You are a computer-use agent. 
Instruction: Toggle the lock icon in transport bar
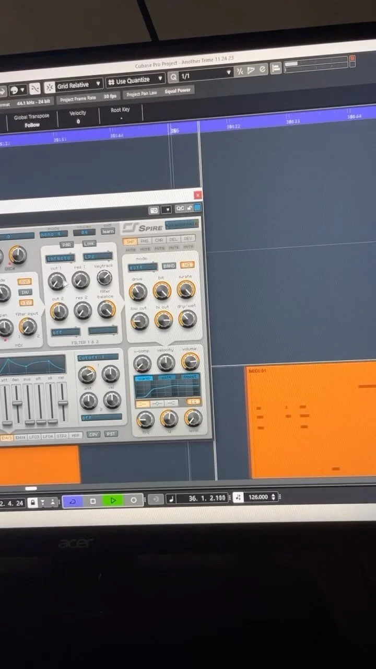tap(32, 502)
